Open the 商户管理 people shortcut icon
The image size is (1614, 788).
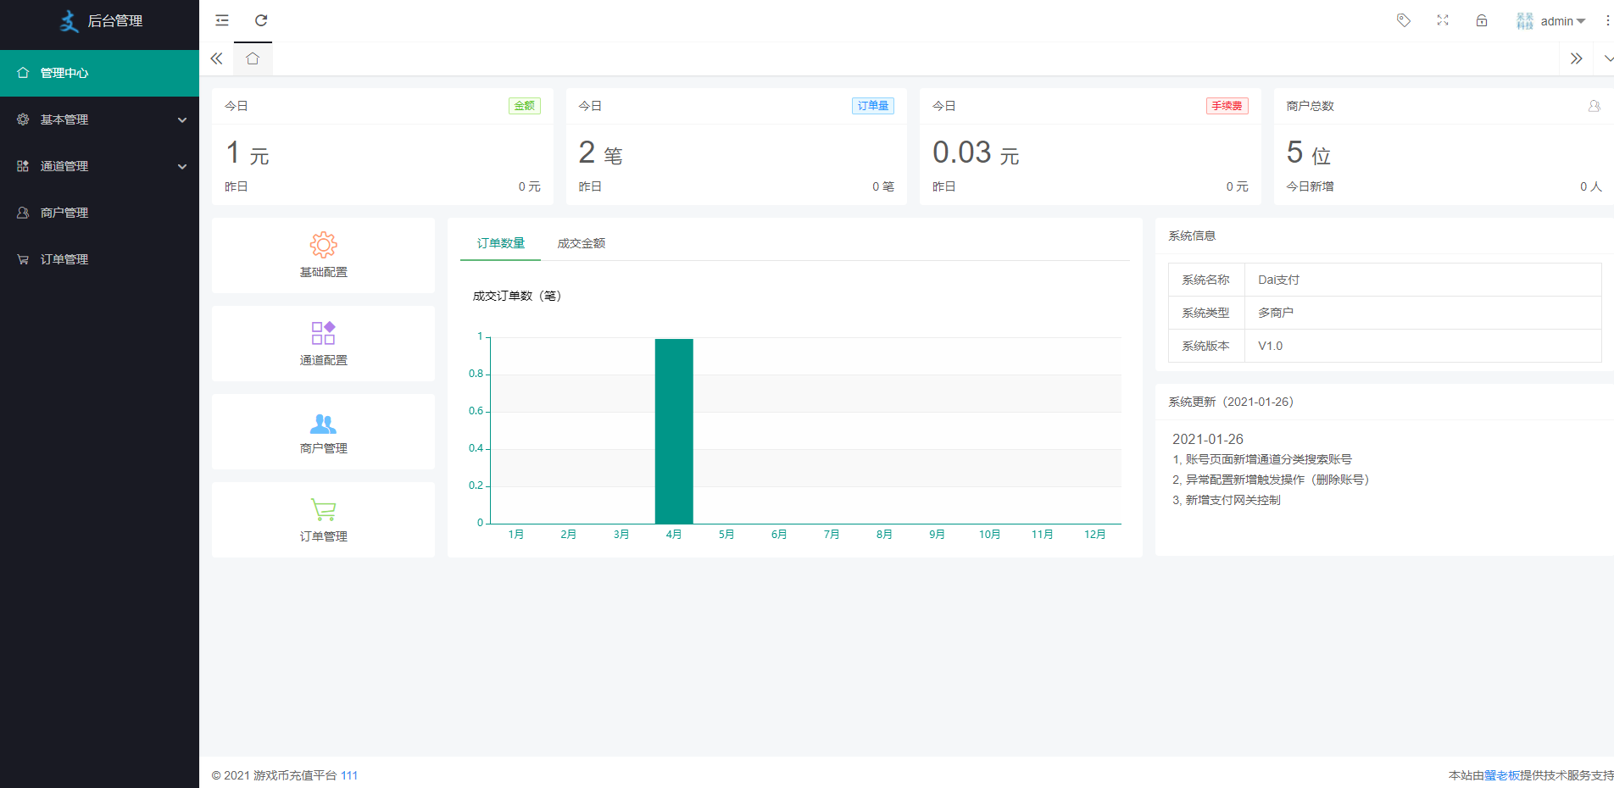click(323, 423)
